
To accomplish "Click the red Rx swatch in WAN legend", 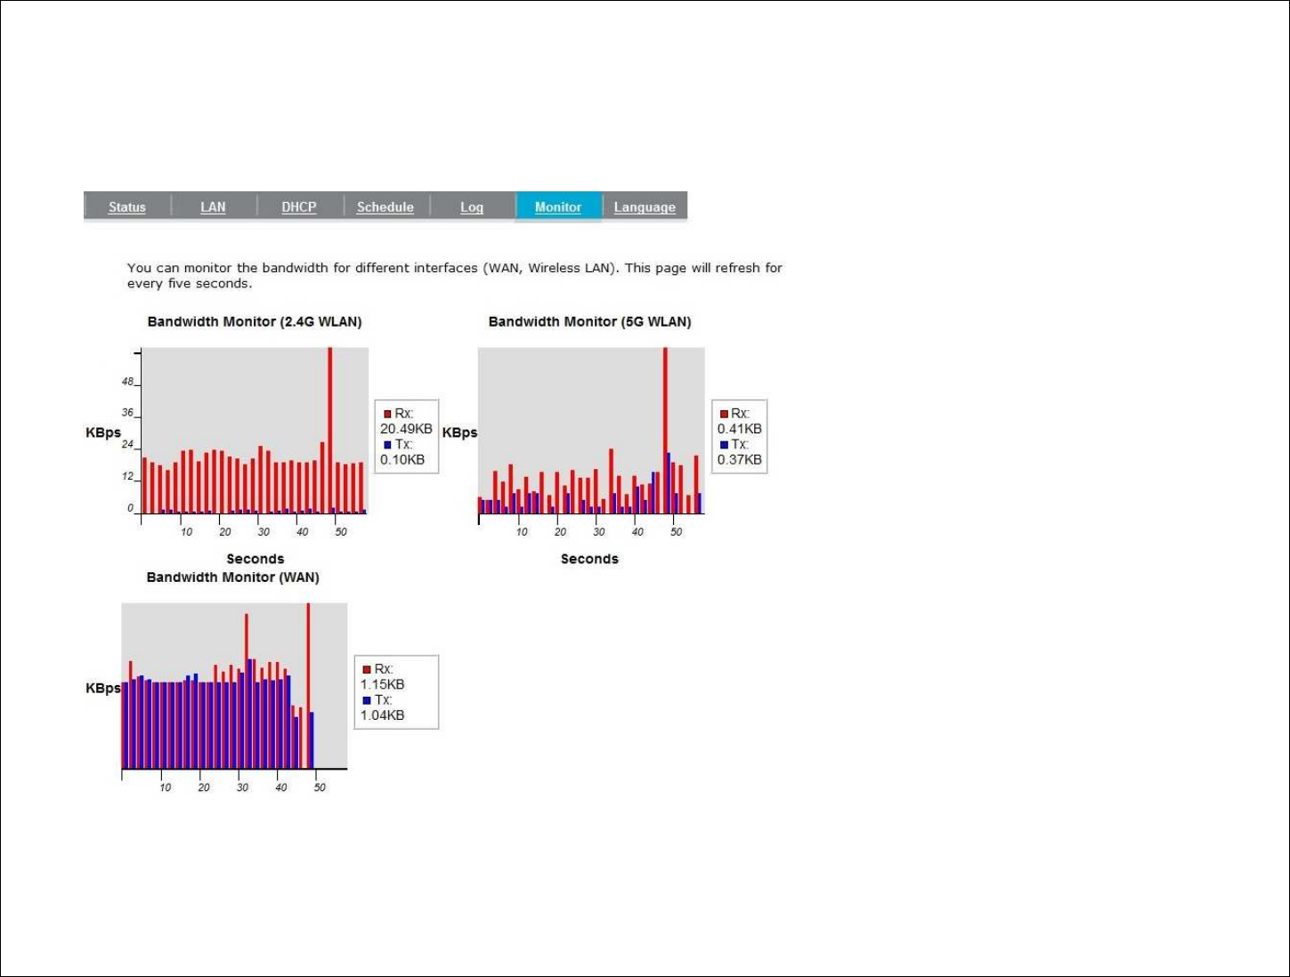I will [367, 669].
